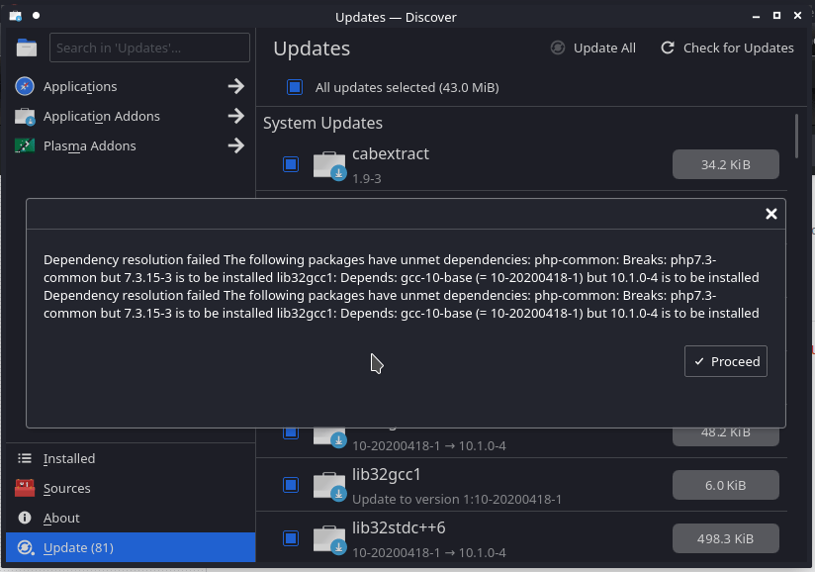815x572 pixels.
Task: Open the Sources page
Action: (131, 488)
